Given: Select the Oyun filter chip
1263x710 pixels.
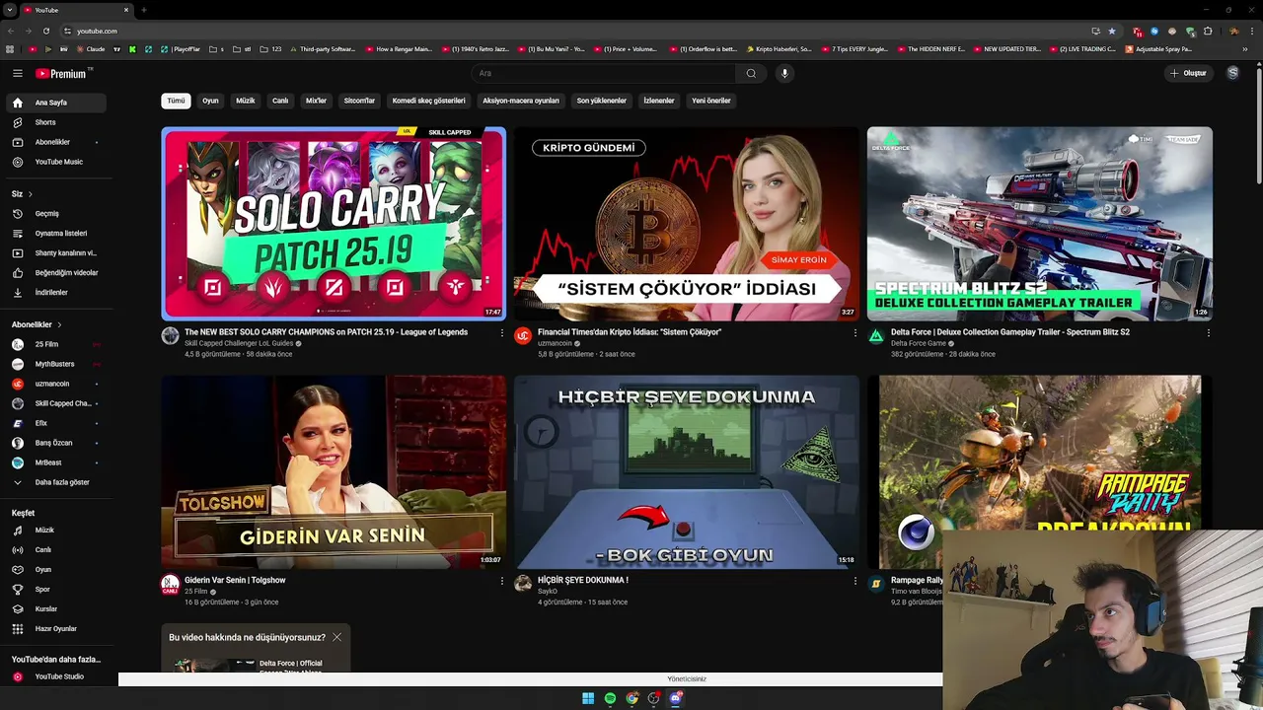Looking at the screenshot, I should (210, 101).
